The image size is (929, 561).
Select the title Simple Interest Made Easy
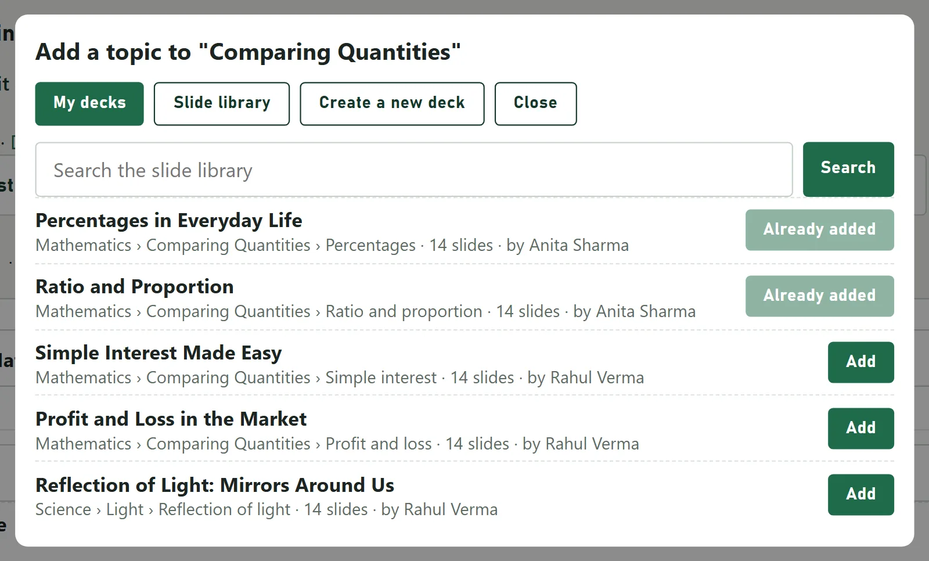[159, 353]
